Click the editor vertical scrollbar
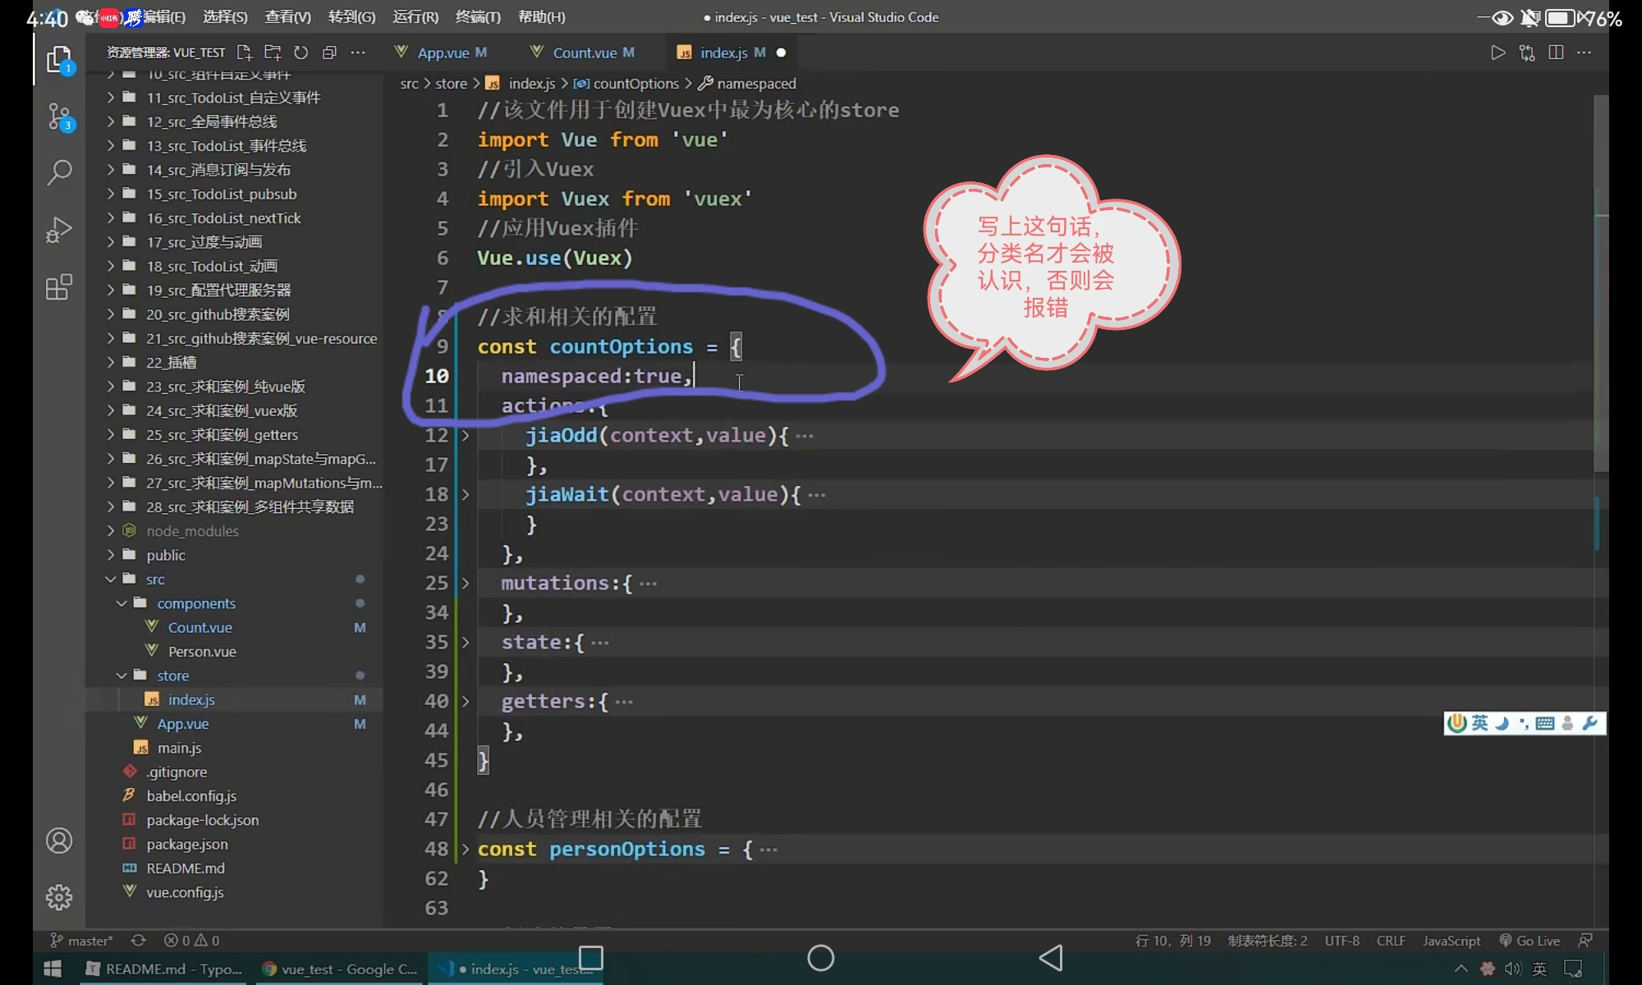This screenshot has height=985, width=1642. click(1601, 283)
